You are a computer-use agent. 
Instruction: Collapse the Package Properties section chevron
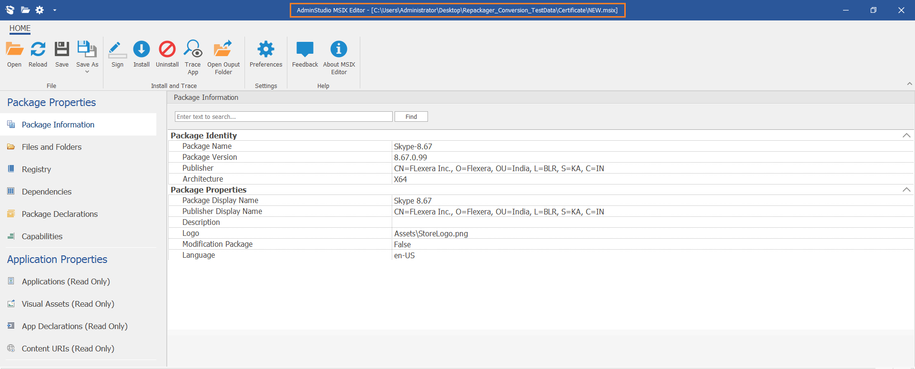click(906, 190)
